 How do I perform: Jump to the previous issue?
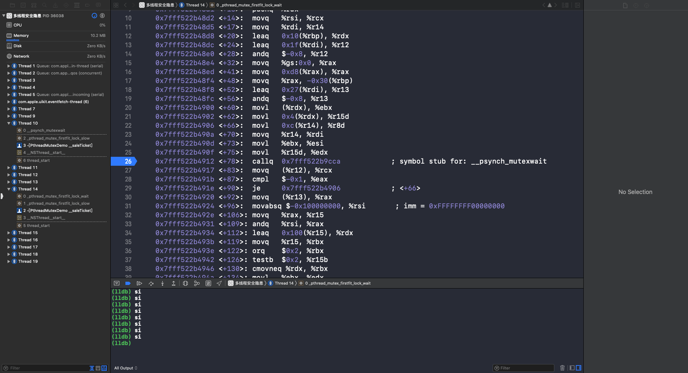(544, 5)
